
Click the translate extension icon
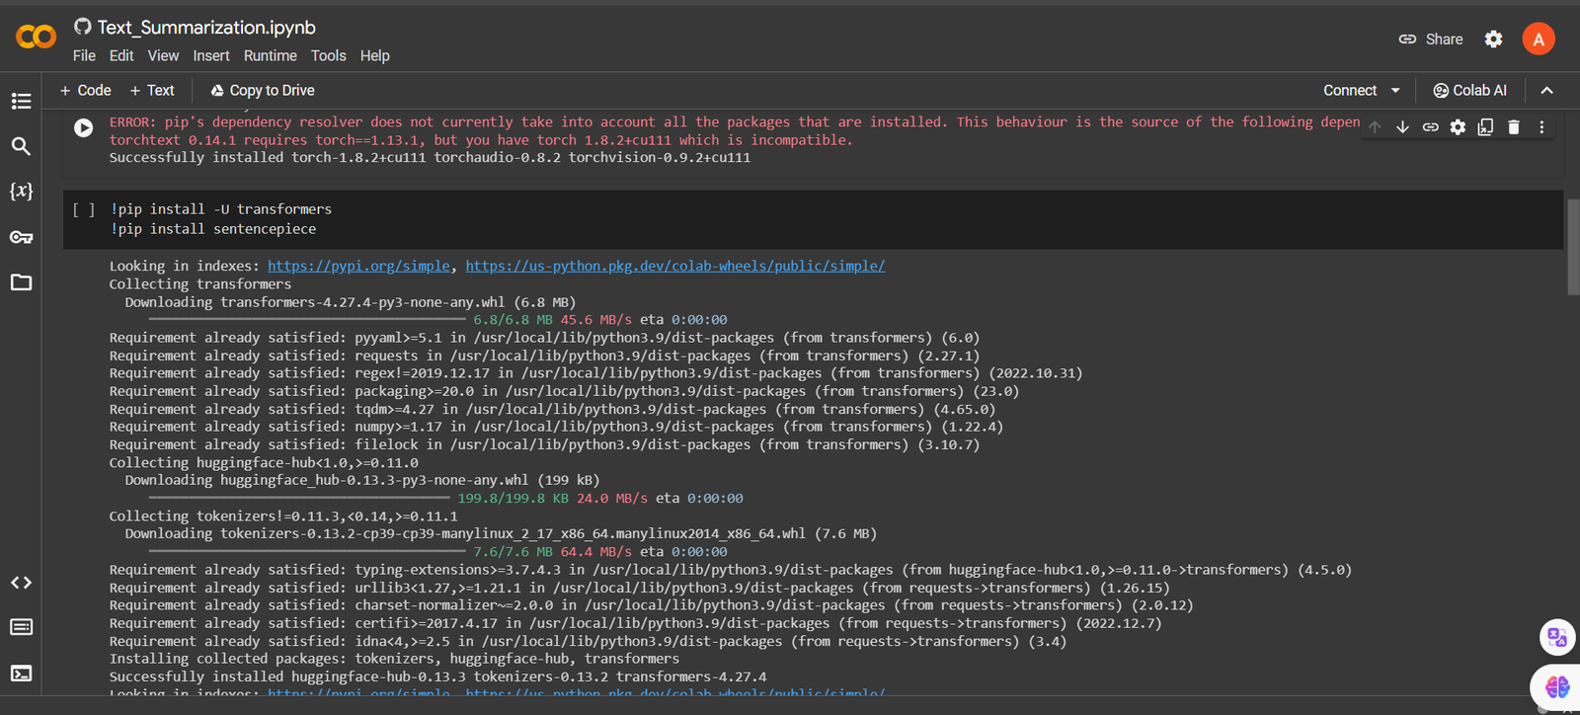[1557, 637]
